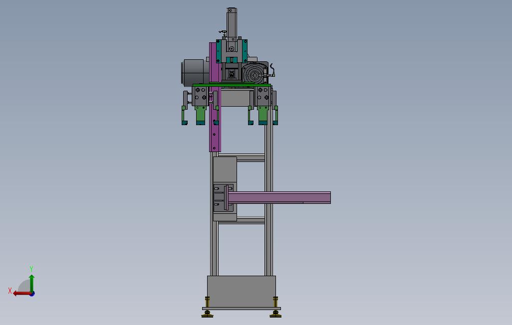Image resolution: width=512 pixels, height=325 pixels.
Task: Select the purple horizontal beam
Action: [279, 197]
